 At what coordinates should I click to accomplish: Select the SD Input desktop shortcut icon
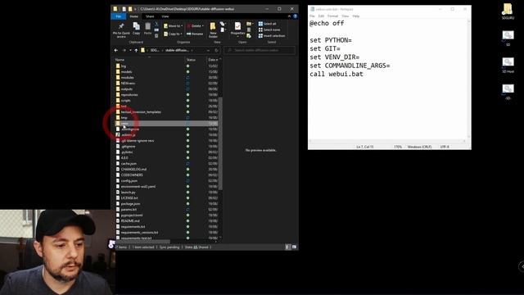(x=508, y=65)
